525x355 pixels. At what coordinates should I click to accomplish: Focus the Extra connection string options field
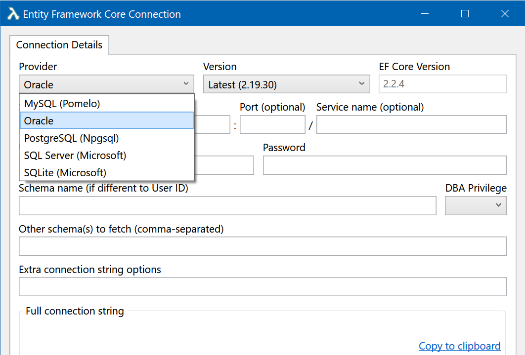tap(262, 287)
